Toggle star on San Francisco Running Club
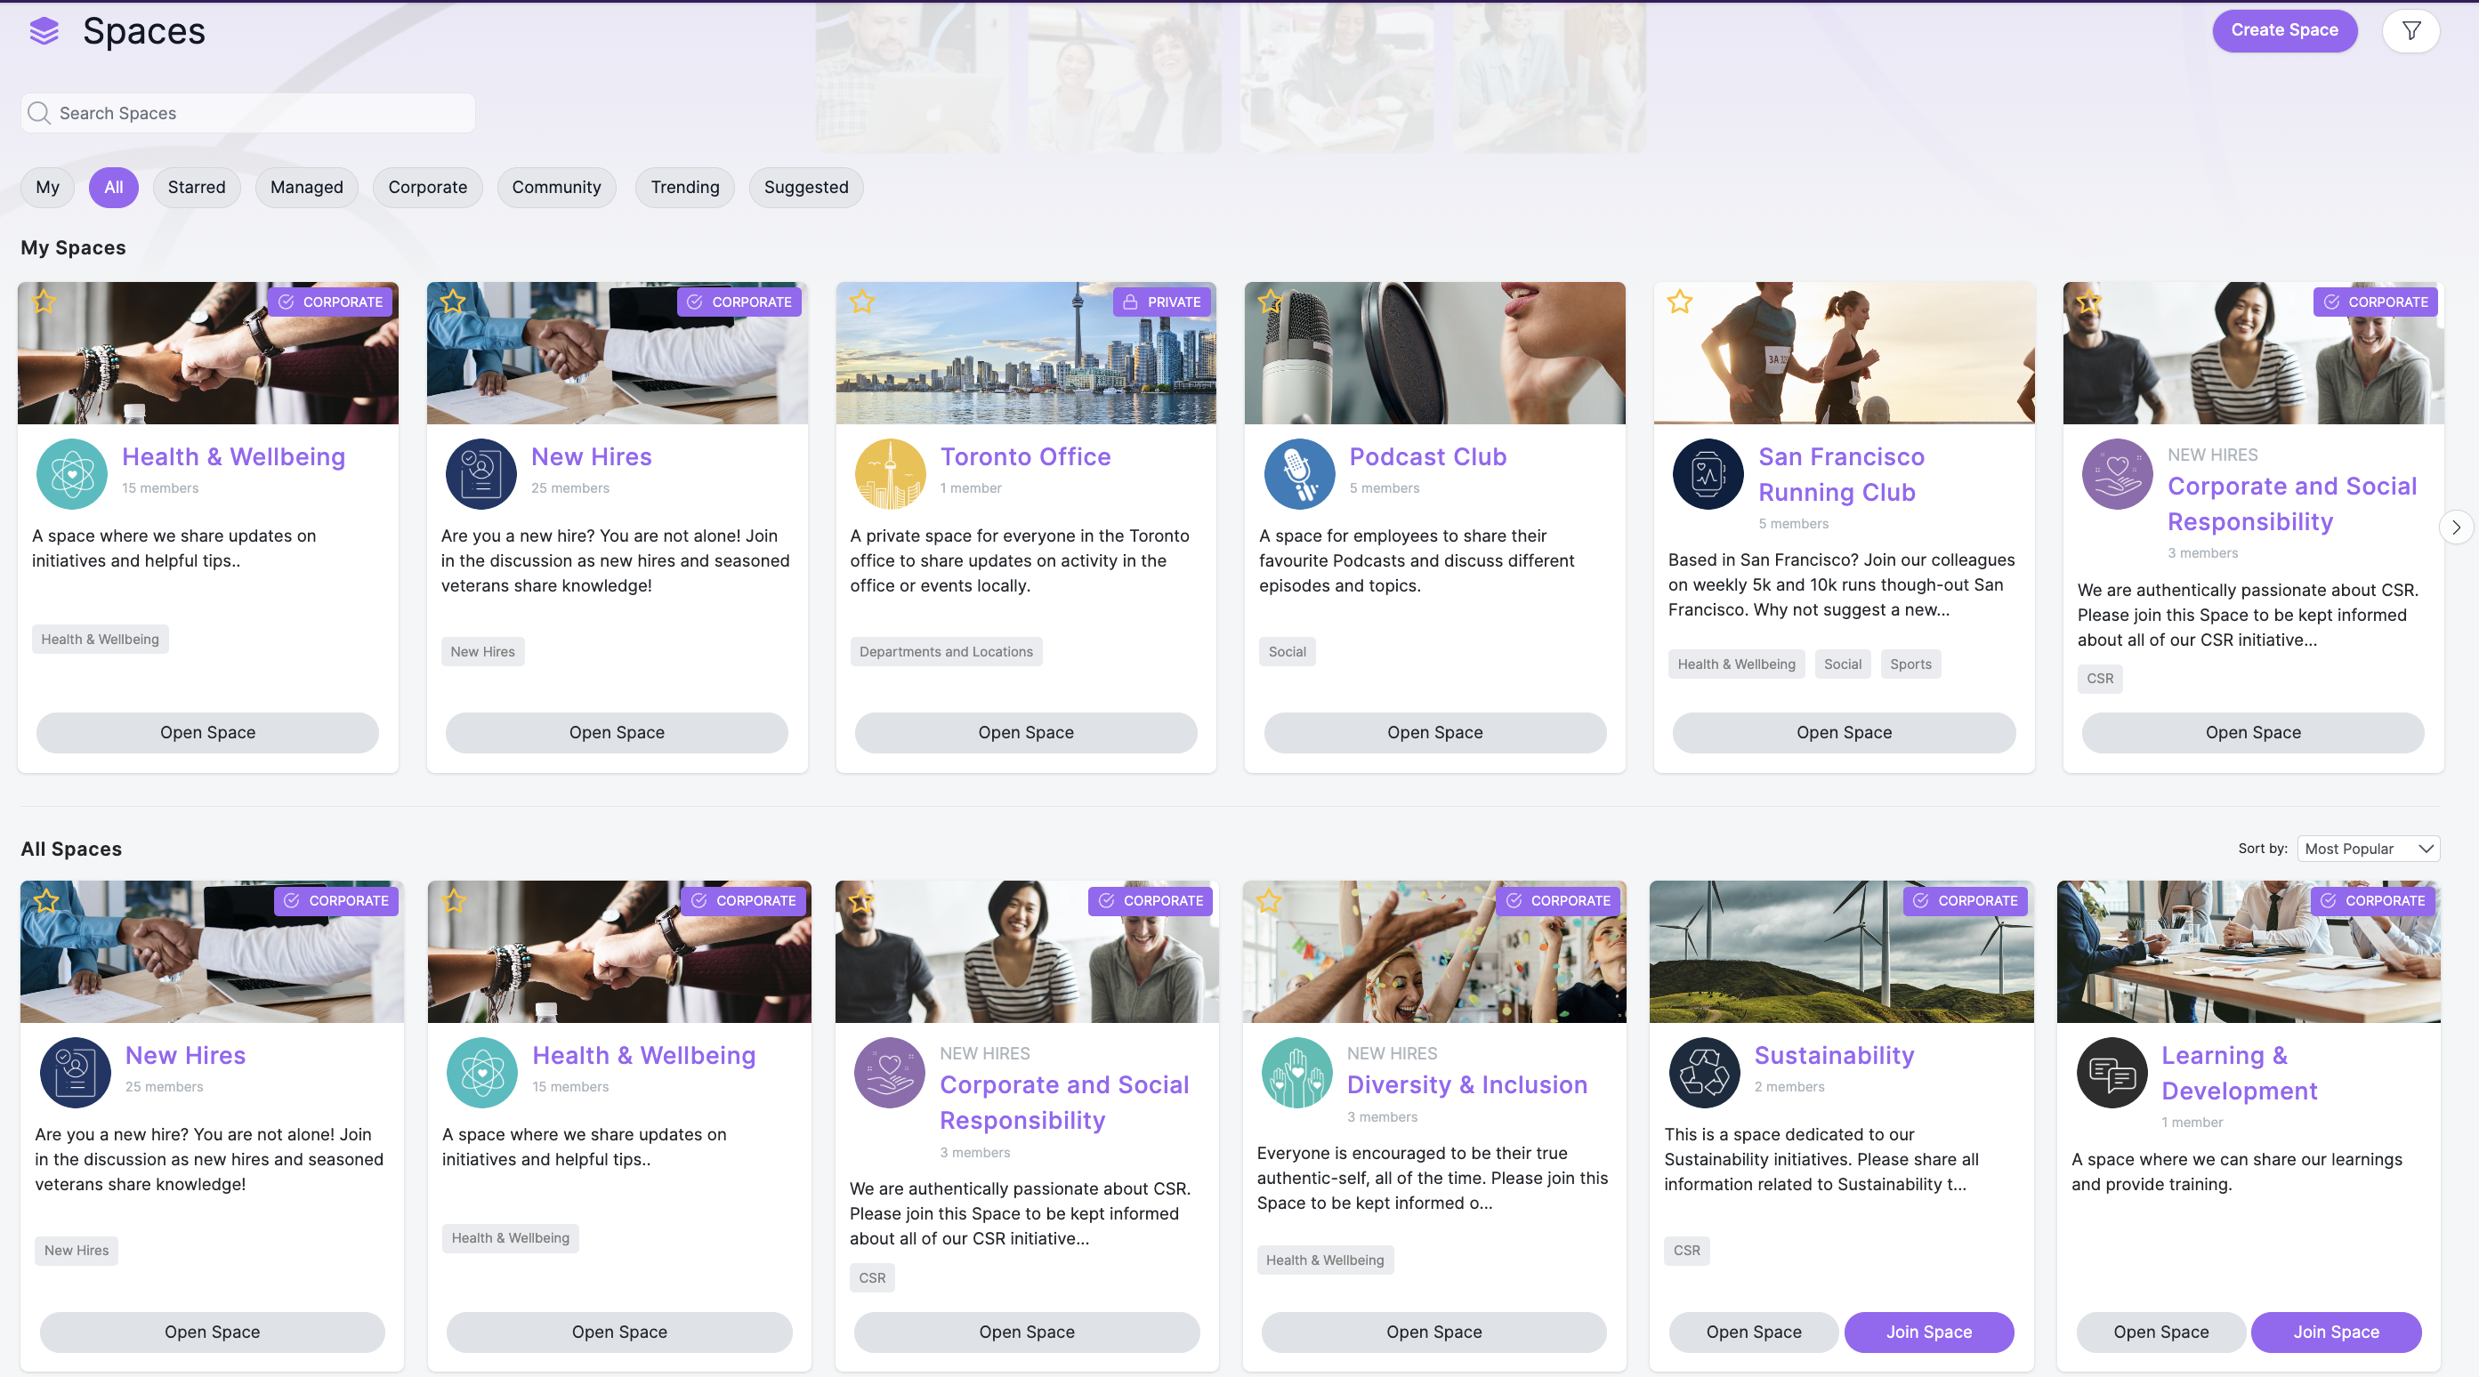The height and width of the screenshot is (1377, 2479). pyautogui.click(x=1680, y=302)
